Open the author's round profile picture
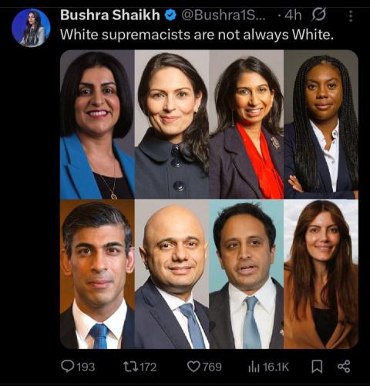Viewport: 370px width, 386px height. tap(31, 28)
